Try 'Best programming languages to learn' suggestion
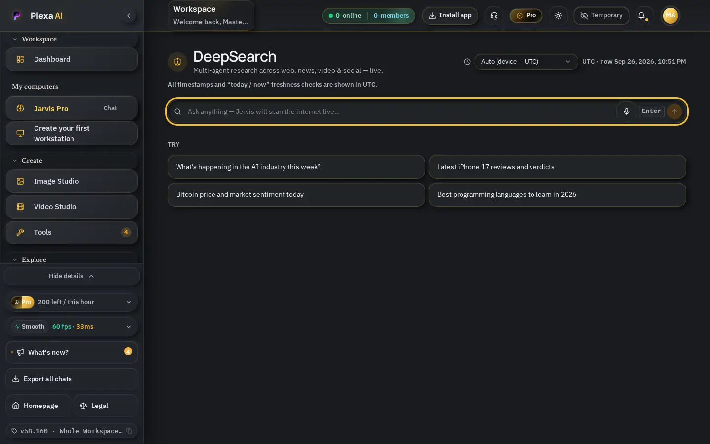 [x=557, y=194]
